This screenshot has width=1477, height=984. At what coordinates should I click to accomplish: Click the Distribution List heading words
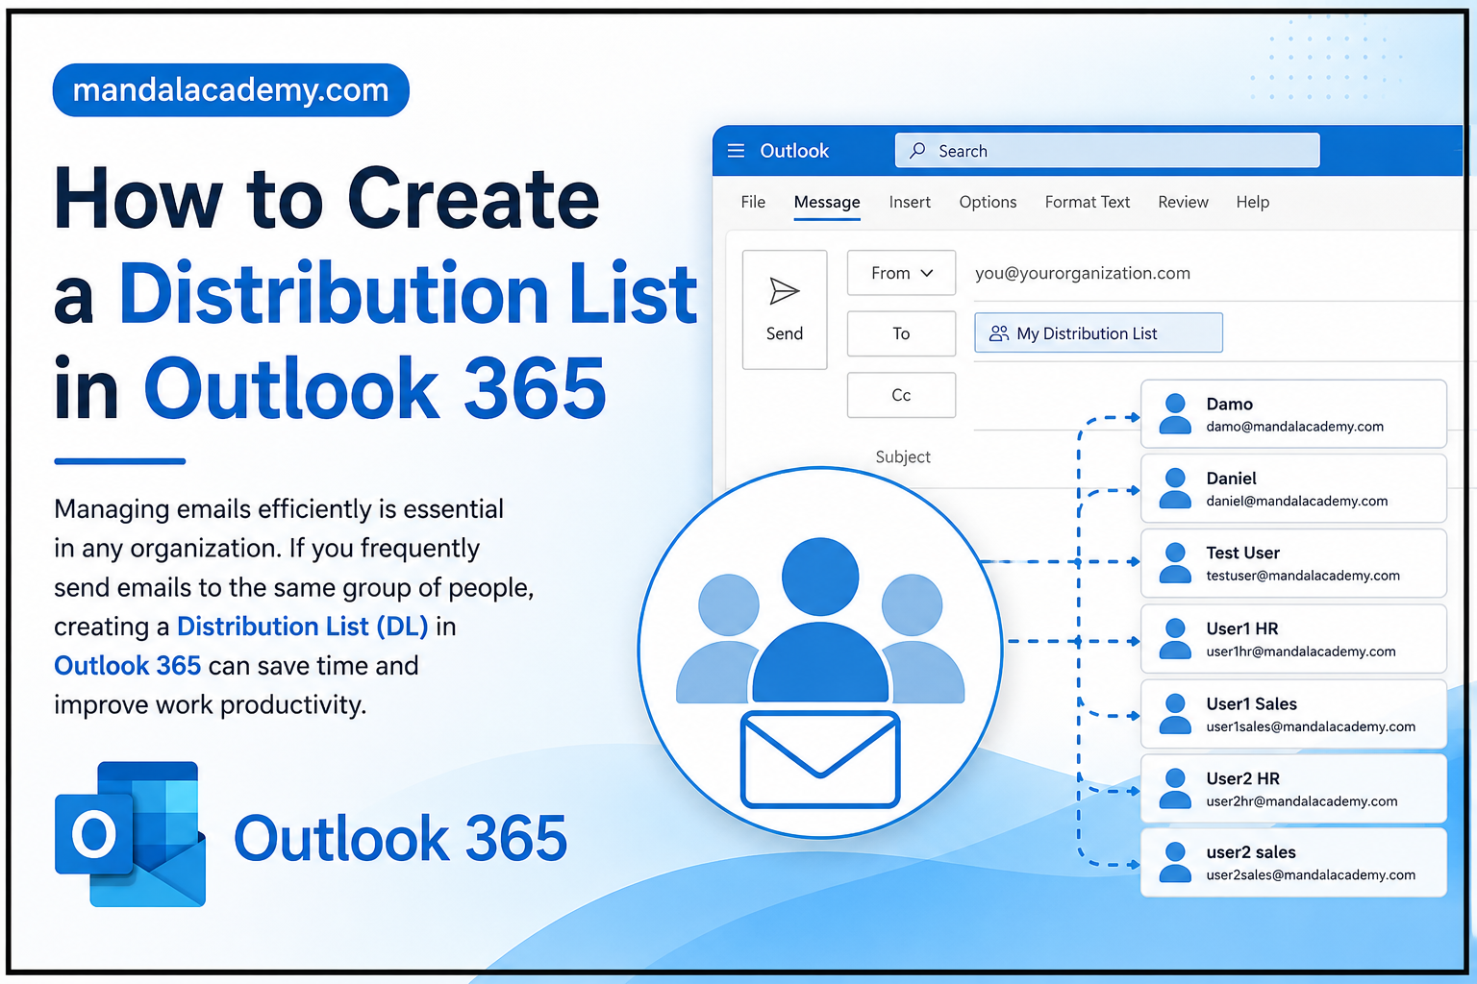[x=409, y=293]
